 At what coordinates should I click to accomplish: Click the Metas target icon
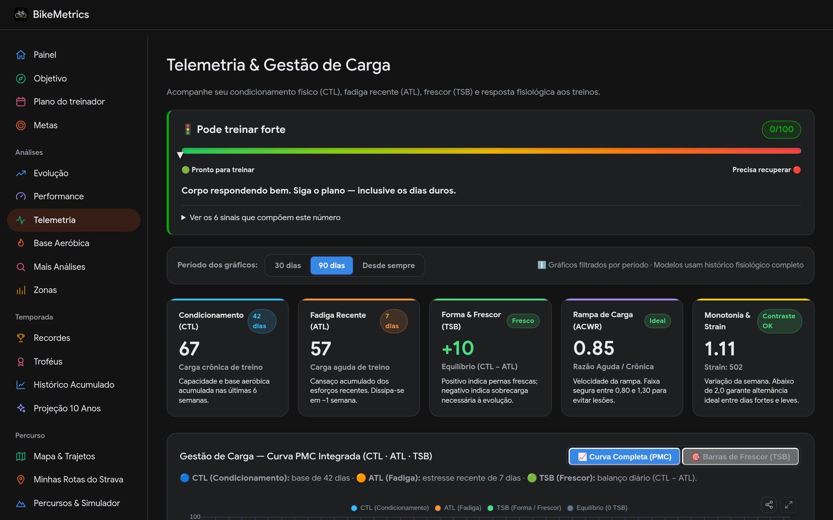(x=21, y=125)
